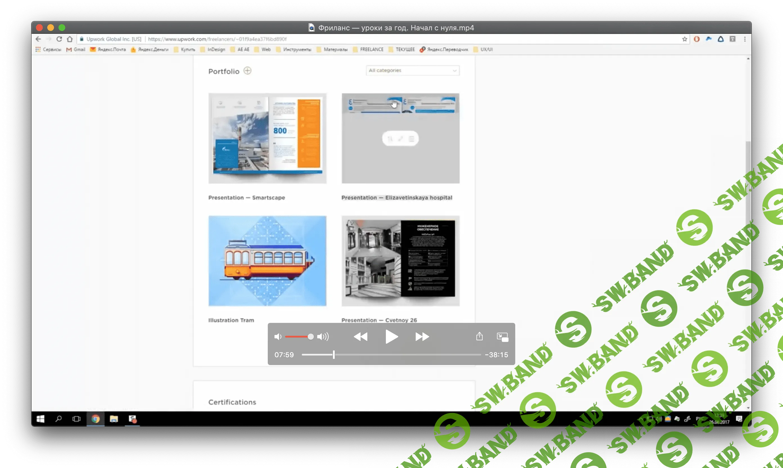The height and width of the screenshot is (468, 783).
Task: Click the add portfolio plus icon
Action: (x=247, y=71)
